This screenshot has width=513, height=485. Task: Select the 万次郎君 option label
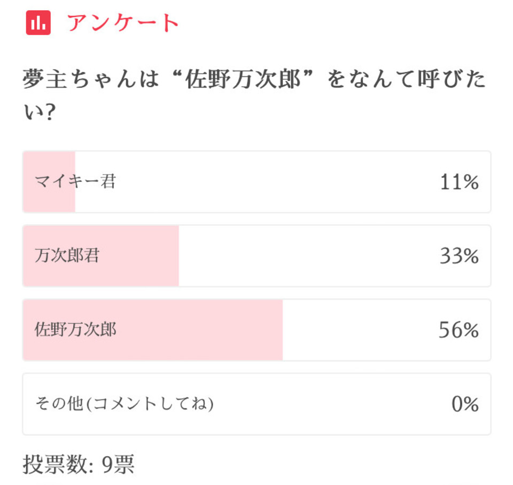pyautogui.click(x=67, y=256)
